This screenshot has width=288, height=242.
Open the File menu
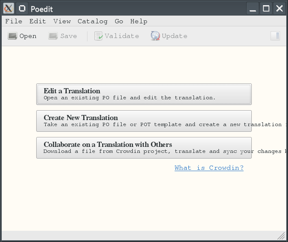click(x=14, y=21)
